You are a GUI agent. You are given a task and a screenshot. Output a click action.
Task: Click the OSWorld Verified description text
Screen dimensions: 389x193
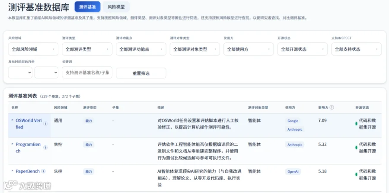(x=198, y=124)
